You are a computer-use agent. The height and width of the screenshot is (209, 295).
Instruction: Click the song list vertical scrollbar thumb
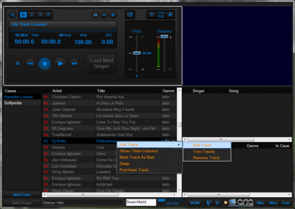click(x=179, y=124)
